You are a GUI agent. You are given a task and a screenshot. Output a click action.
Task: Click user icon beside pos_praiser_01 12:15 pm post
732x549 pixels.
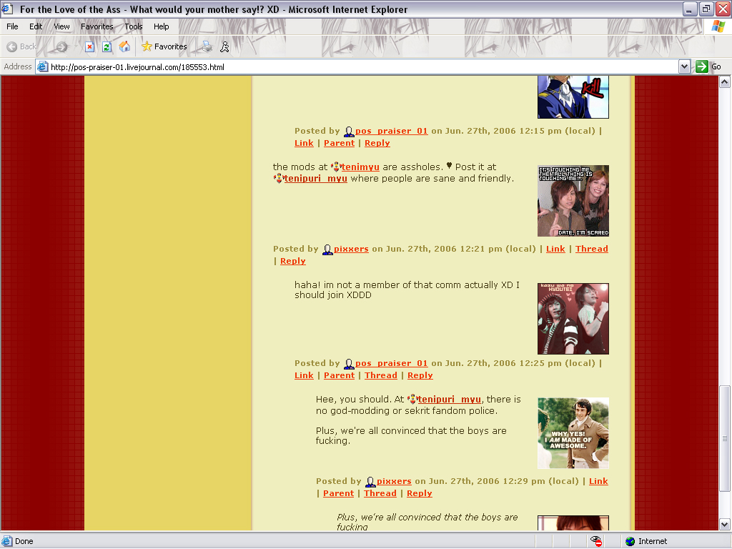[x=349, y=132]
